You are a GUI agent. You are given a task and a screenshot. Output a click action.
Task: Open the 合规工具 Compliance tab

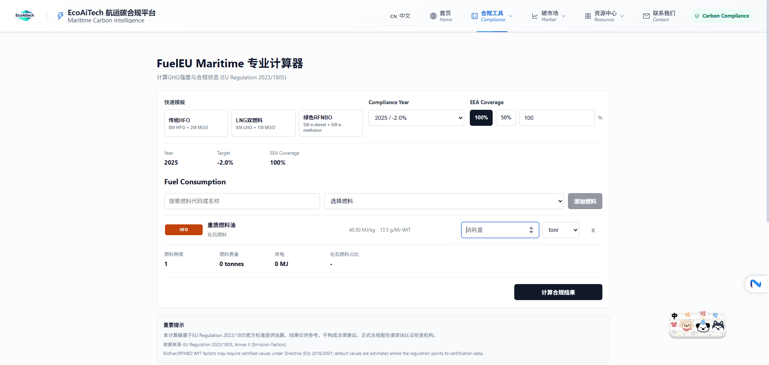click(x=492, y=16)
